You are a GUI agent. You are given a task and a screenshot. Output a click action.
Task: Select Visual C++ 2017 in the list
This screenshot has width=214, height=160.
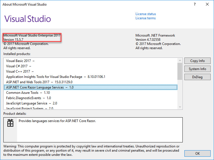click(91, 71)
